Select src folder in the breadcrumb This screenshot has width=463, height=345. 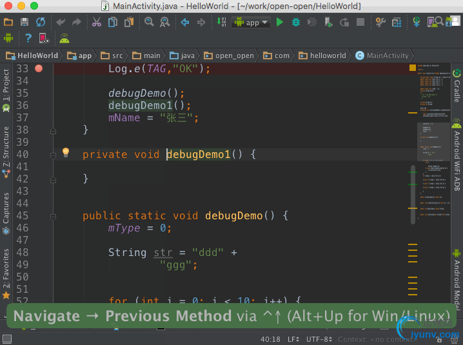point(112,55)
